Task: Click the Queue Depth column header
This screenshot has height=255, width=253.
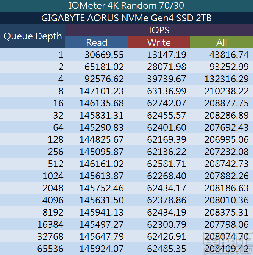Action: [x=33, y=36]
